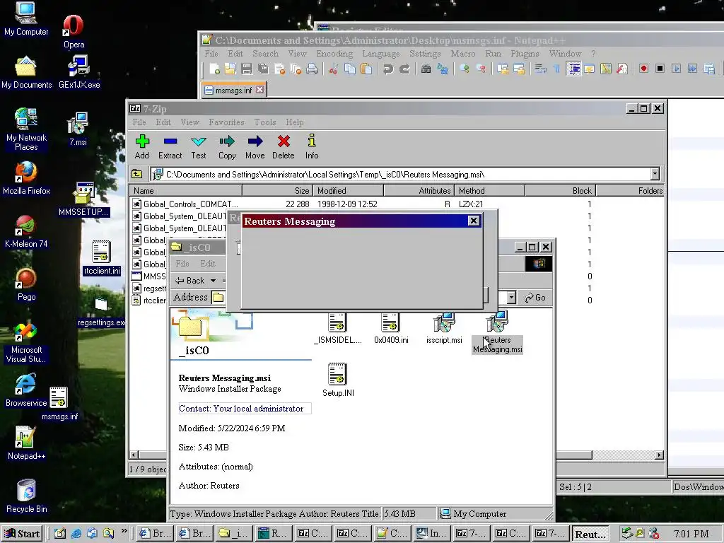724x543 pixels.
Task: Click the Cut scissors icon in Notepad++
Action: coord(334,69)
